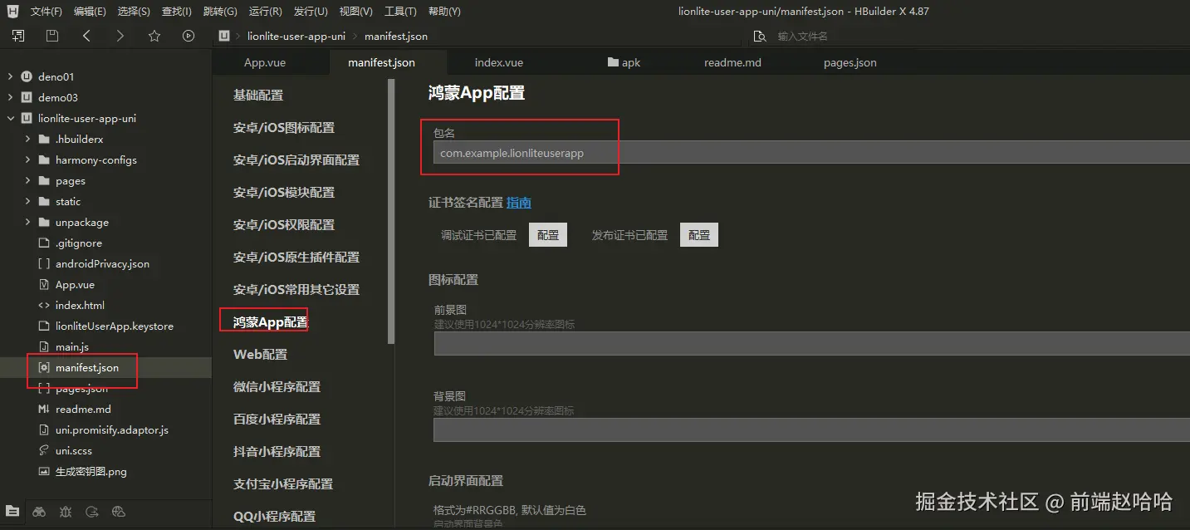Expand the harmony-configs folder

tap(27, 159)
